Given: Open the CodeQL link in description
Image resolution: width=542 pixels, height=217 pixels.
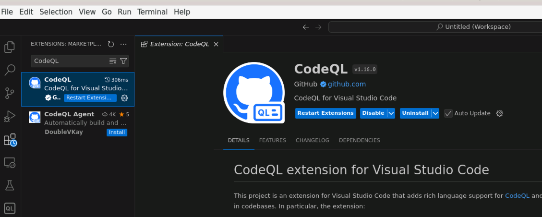Looking at the screenshot, I should 517,195.
